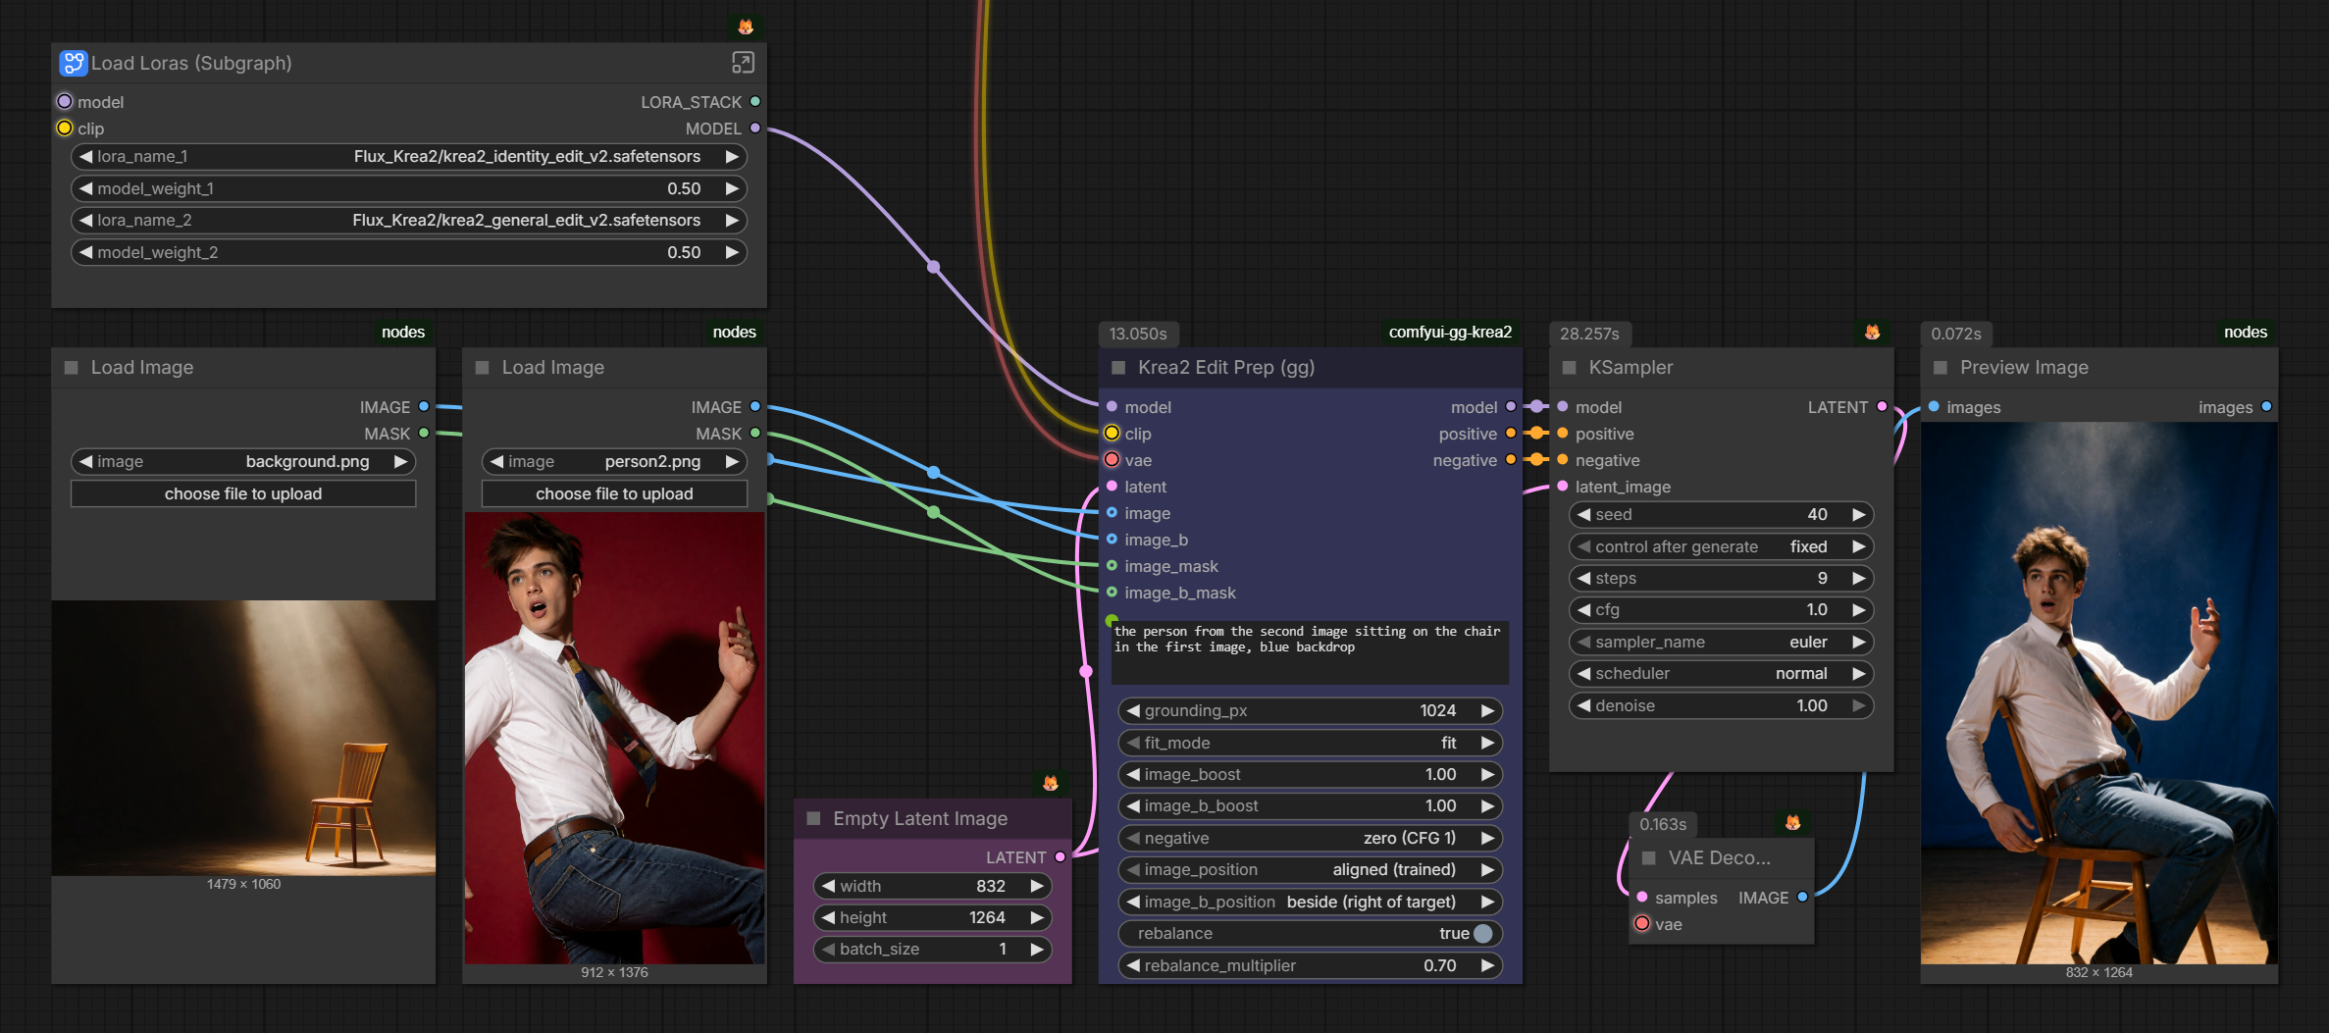Click the person2.png image preview thumbnail
2329x1033 pixels.
614,738
